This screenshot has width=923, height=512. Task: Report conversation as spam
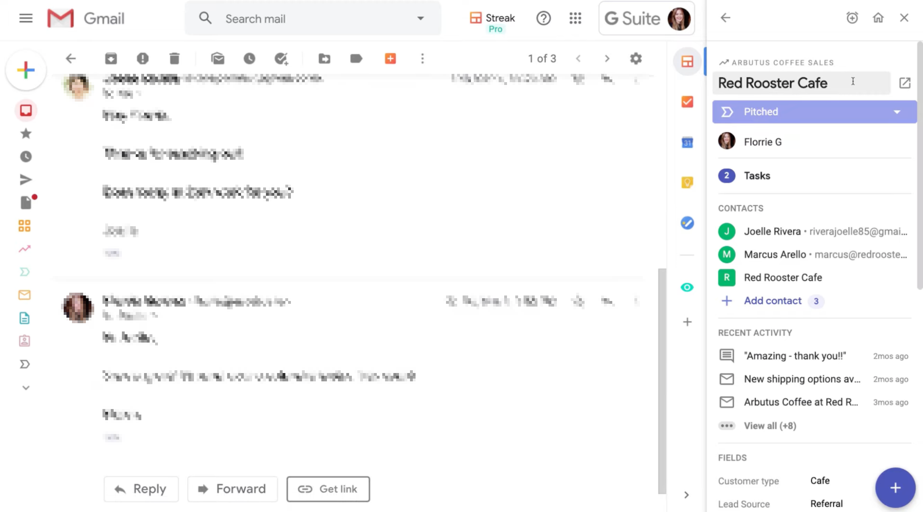[x=143, y=59]
